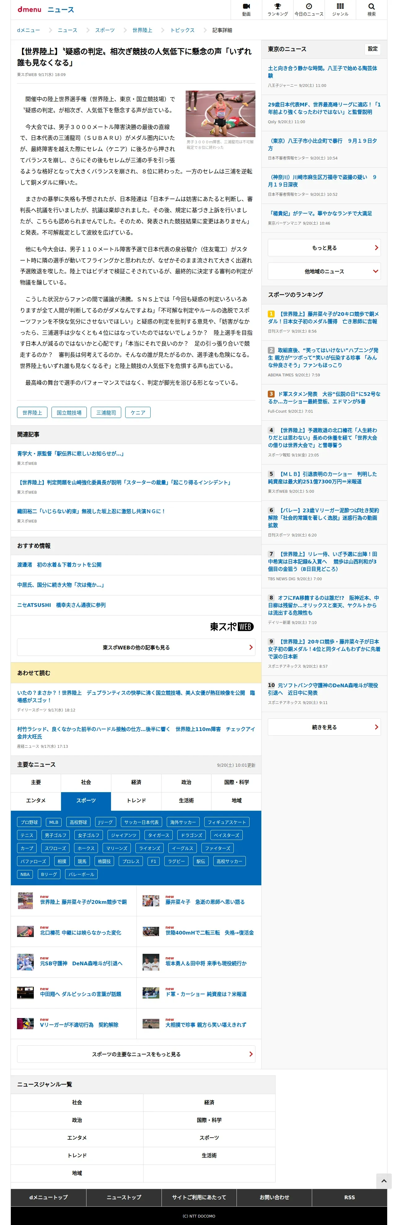Open the 今日のニュース clock icon

(309, 10)
